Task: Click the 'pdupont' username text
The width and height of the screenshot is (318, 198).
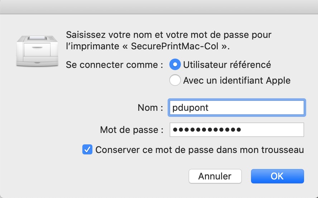Action: point(190,108)
